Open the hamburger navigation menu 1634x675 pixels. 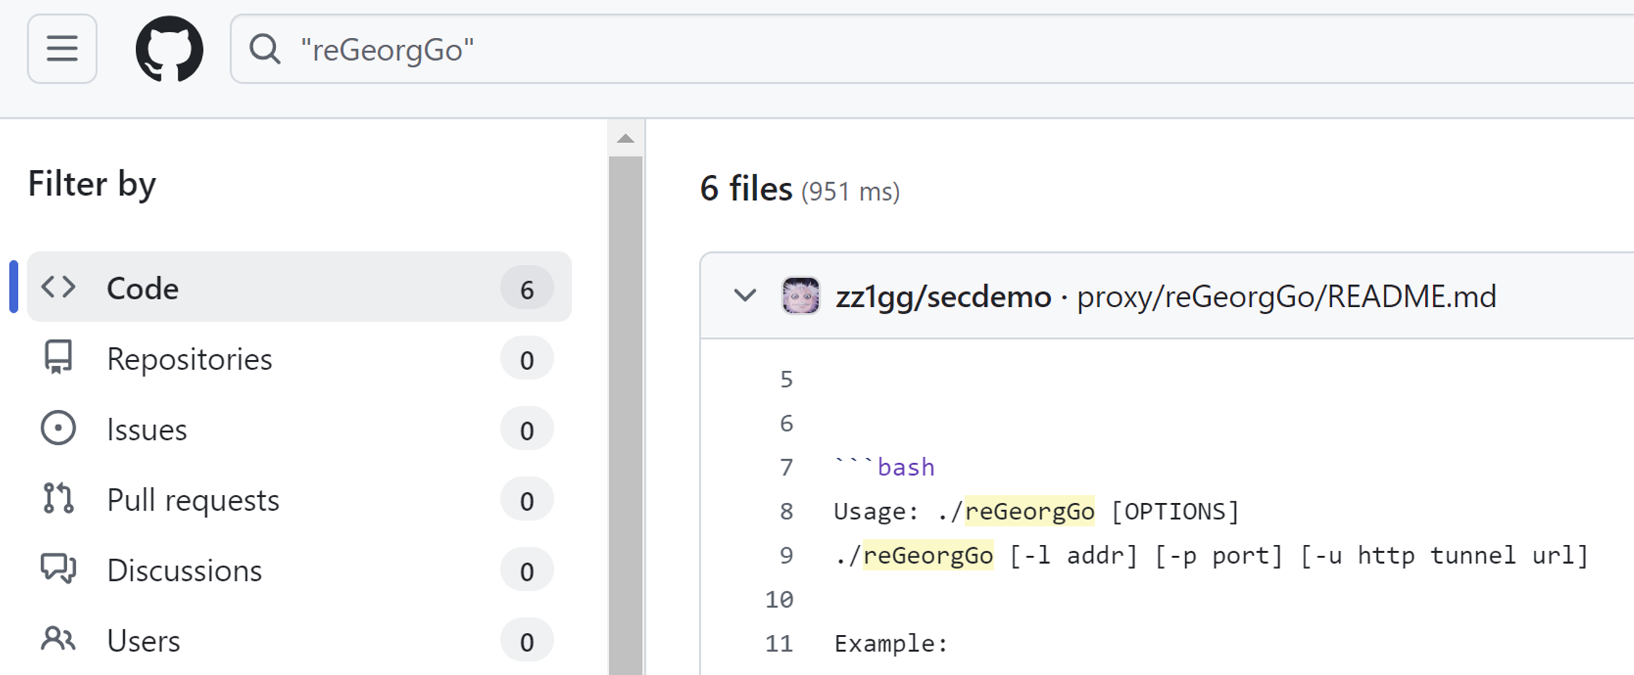pos(62,49)
